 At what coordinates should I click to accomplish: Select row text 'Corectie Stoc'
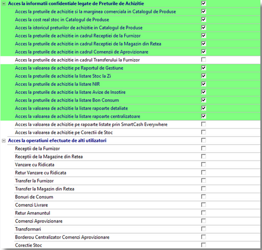(x=29, y=245)
